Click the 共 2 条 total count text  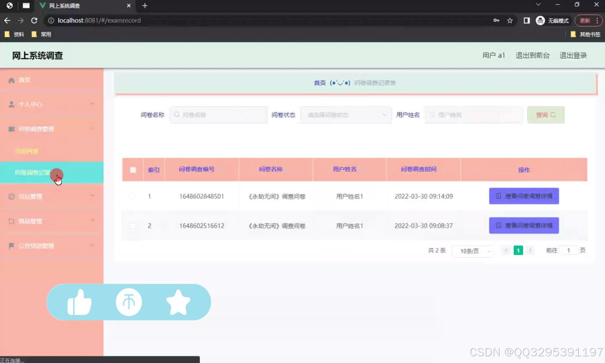pos(437,250)
